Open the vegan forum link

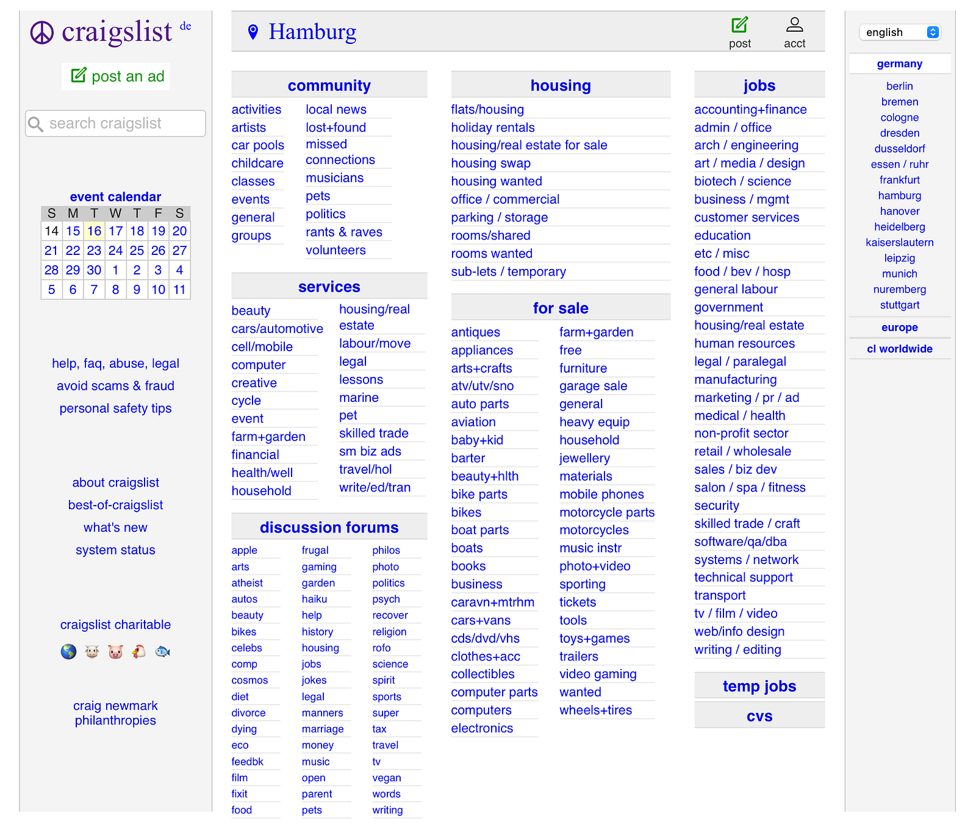(387, 778)
